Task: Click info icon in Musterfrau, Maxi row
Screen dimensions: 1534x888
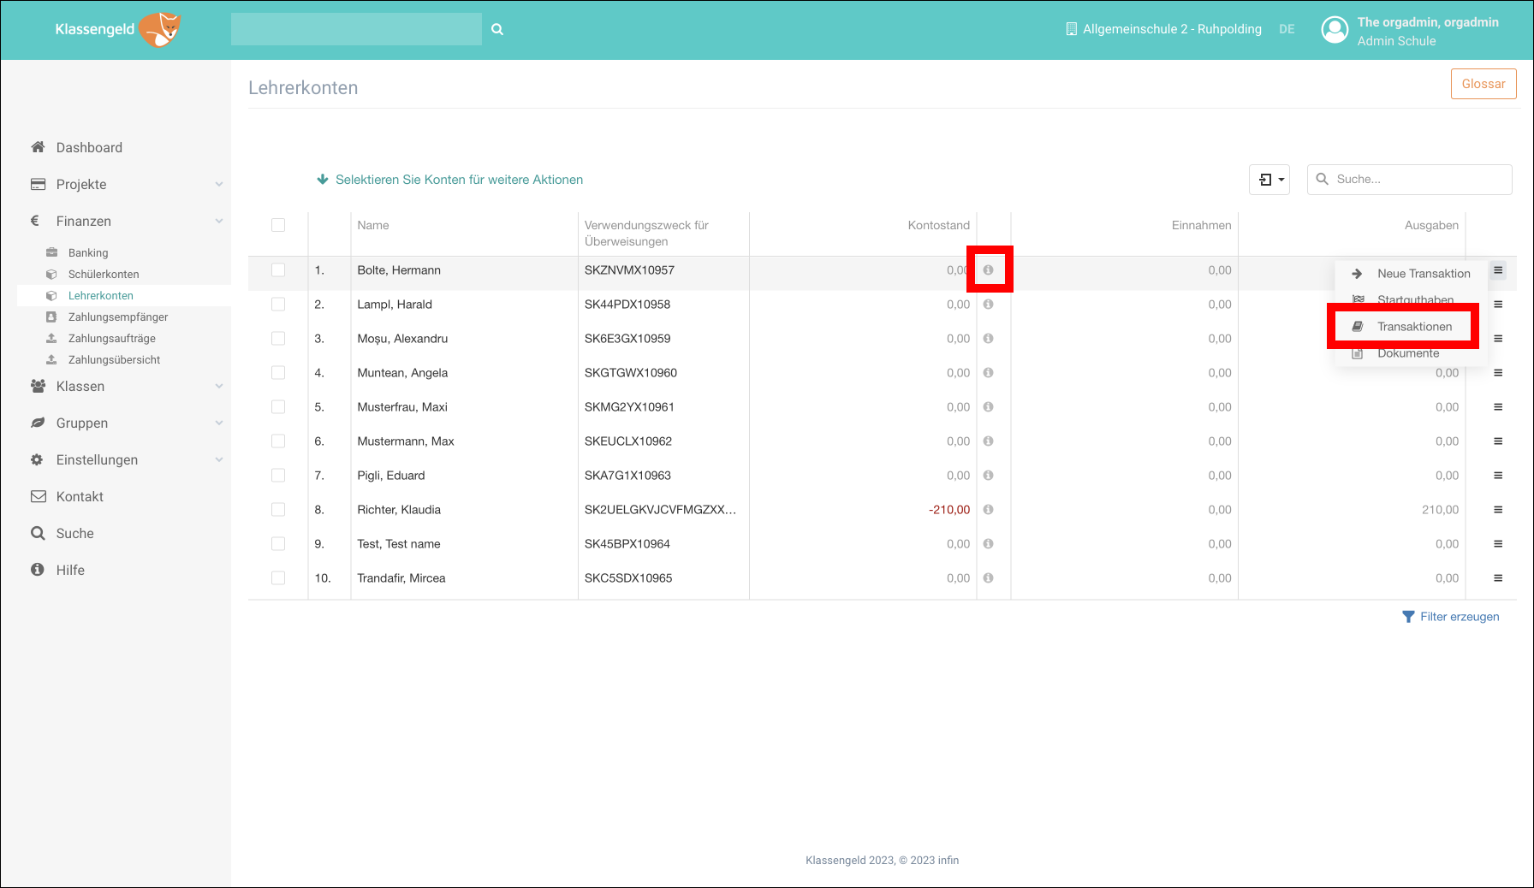Action: (x=988, y=407)
